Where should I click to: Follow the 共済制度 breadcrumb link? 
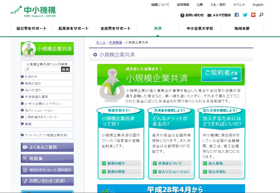(x=115, y=43)
